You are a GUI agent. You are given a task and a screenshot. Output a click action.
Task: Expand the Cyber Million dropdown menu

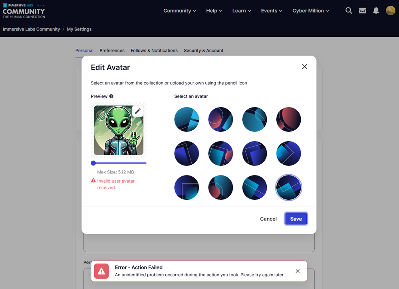click(310, 11)
